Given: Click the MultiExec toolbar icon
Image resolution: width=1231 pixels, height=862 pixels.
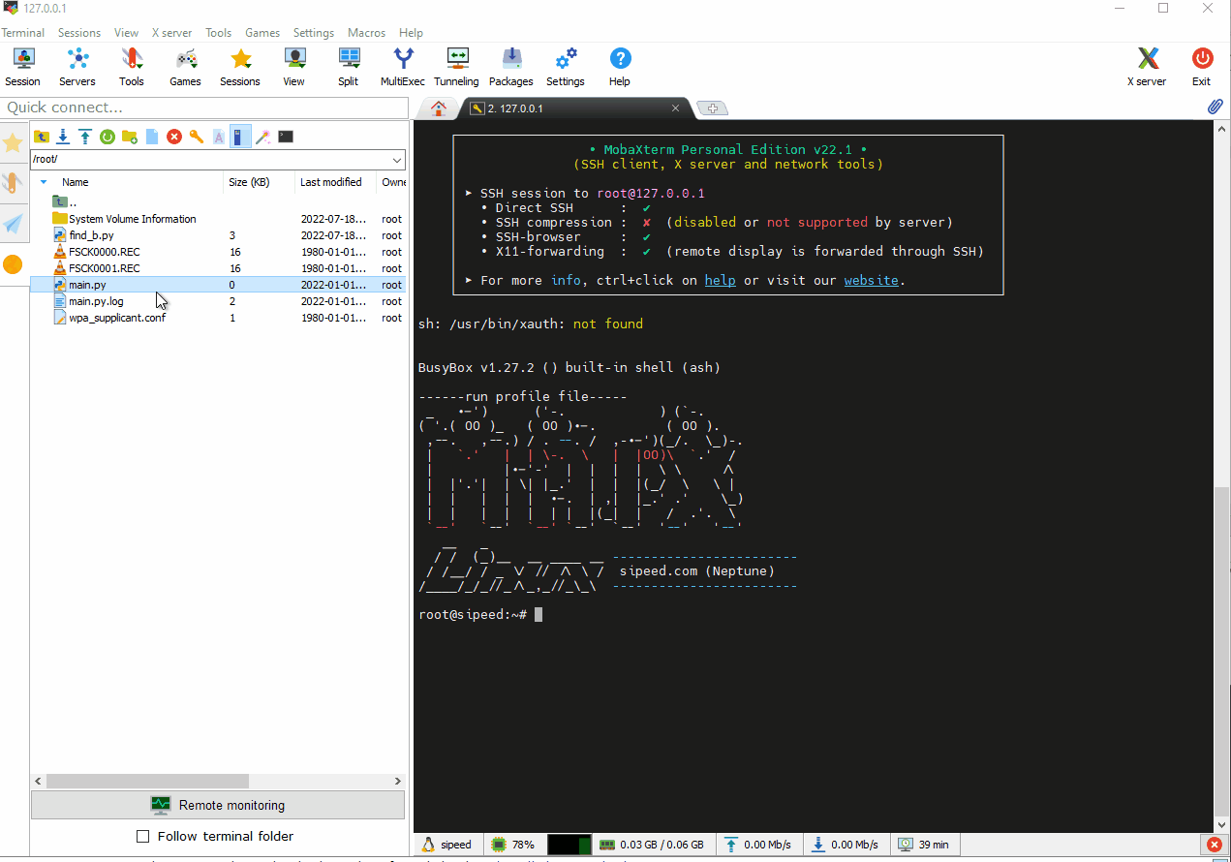Looking at the screenshot, I should 402,67.
